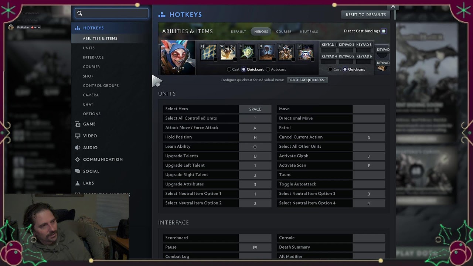Jump to Chat in the sidebar
Viewport: 473px width, 266px height.
88,105
